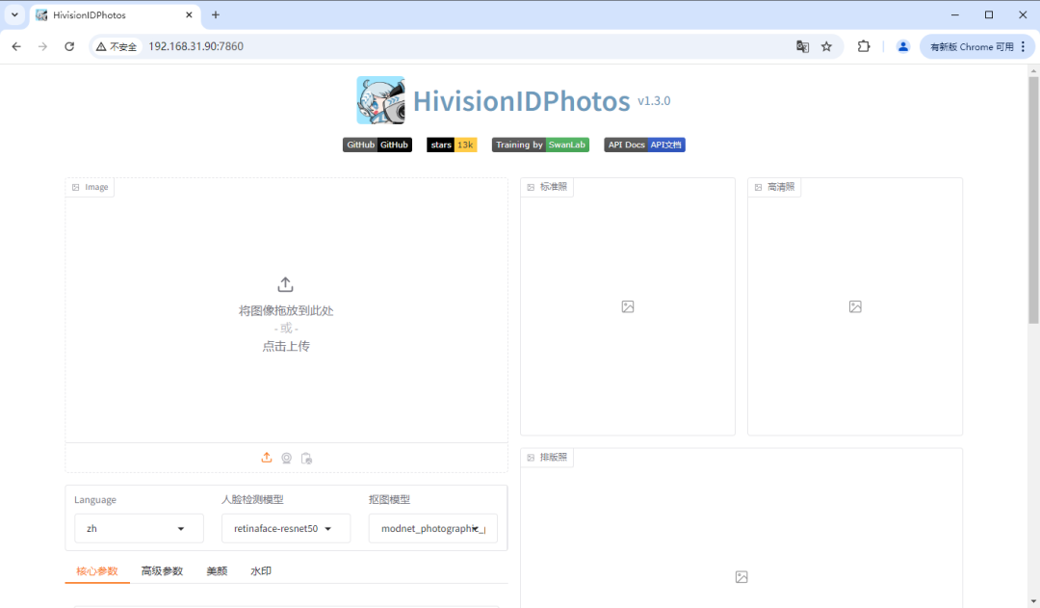This screenshot has height=608, width=1040.
Task: Open the stars 13k badge
Action: click(452, 145)
